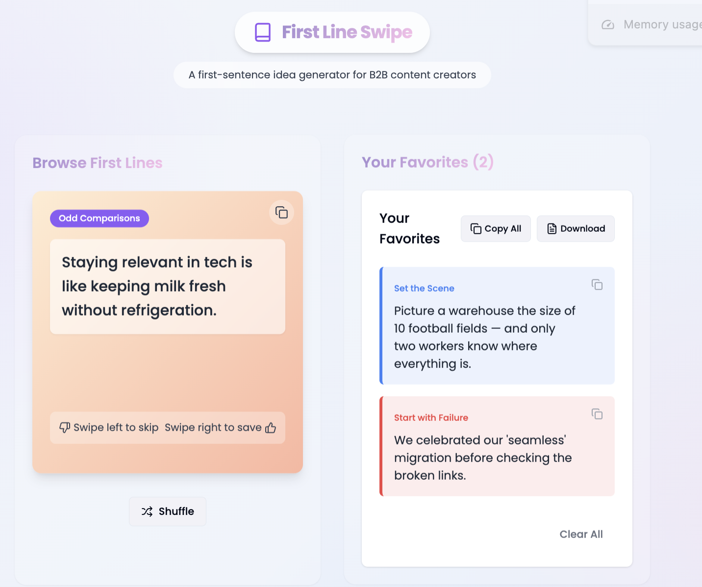This screenshot has width=702, height=587.
Task: Click the Start with Failure label
Action: (x=431, y=418)
